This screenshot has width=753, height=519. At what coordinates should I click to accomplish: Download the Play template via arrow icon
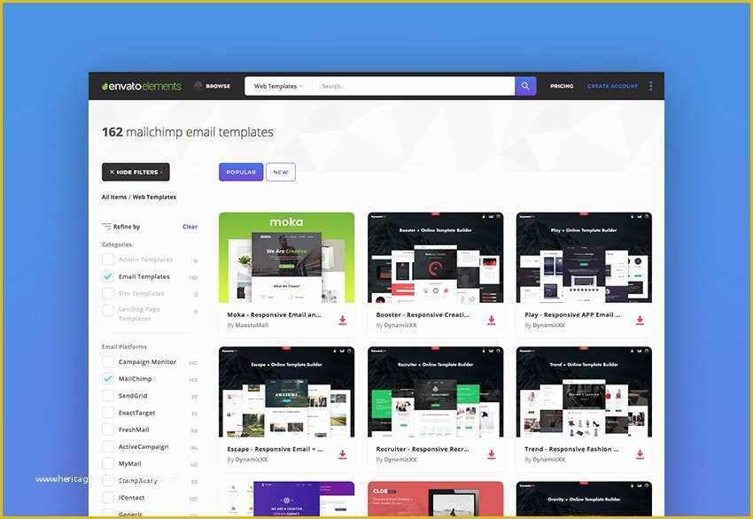coord(640,320)
